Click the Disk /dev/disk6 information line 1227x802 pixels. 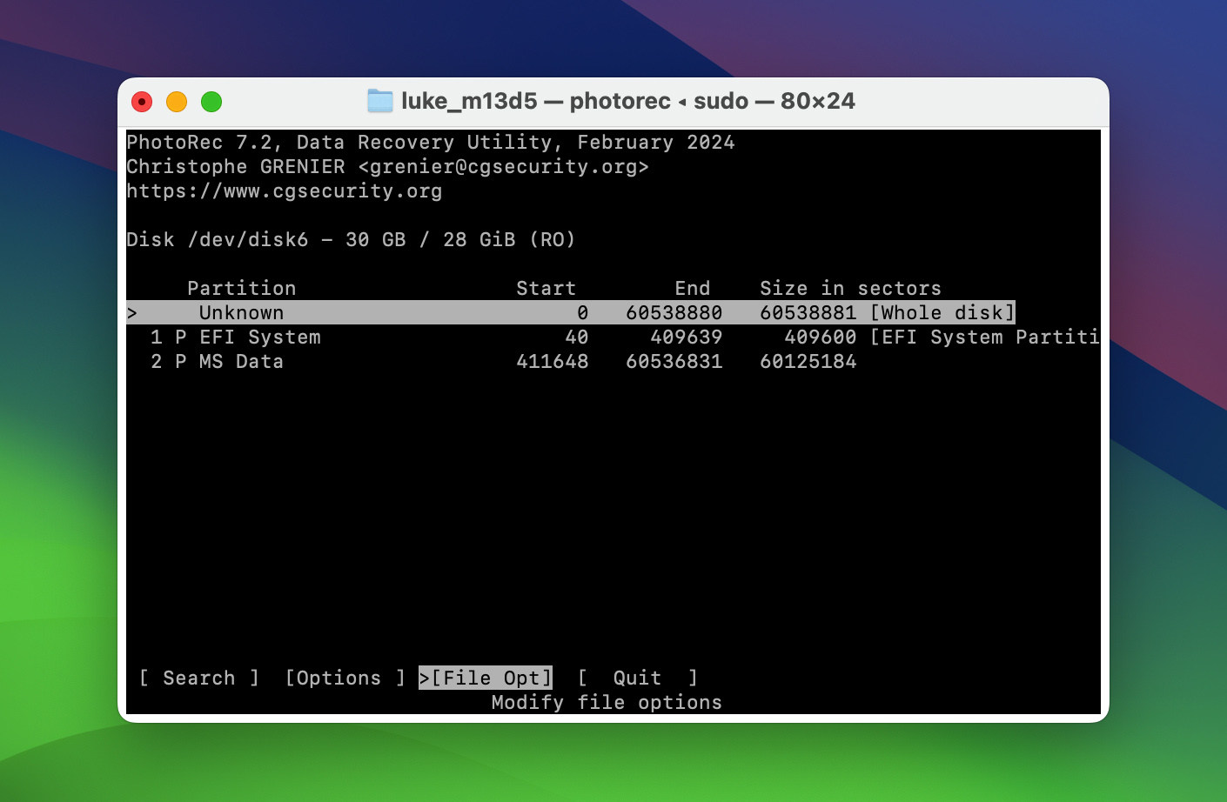pyautogui.click(x=352, y=239)
